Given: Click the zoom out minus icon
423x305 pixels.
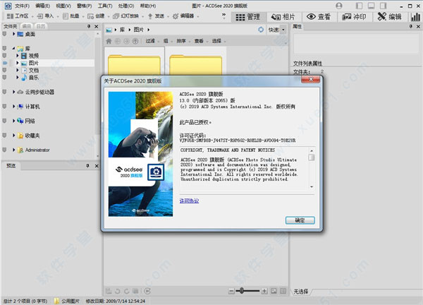Looking at the screenshot, I should click(x=231, y=291).
